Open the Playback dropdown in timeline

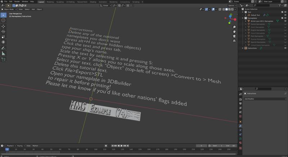coord(11,146)
